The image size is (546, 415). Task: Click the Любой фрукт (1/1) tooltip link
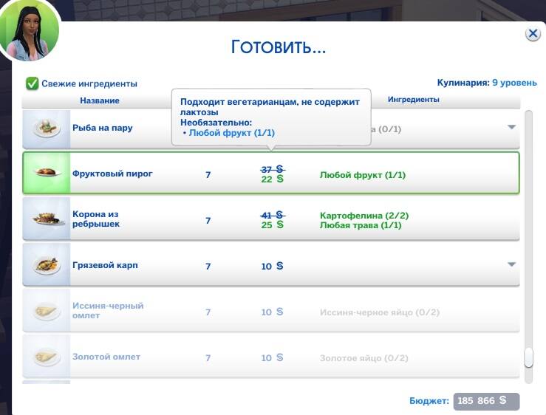[x=231, y=133]
